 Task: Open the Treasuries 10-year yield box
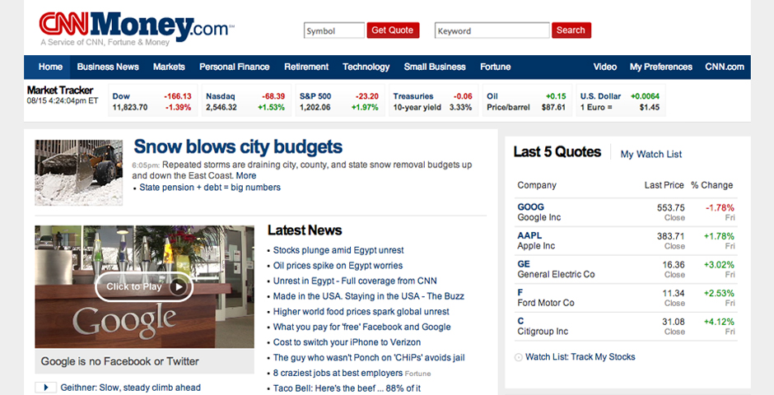[433, 101]
